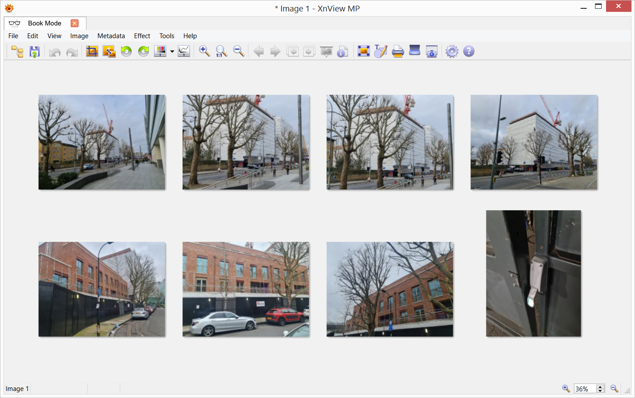Click the Fullscreen toolbar icon
This screenshot has width=635, height=398.
363,51
